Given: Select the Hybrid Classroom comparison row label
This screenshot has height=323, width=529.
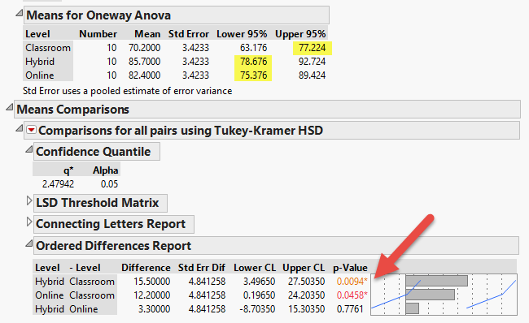Looking at the screenshot, I should tap(75, 282).
